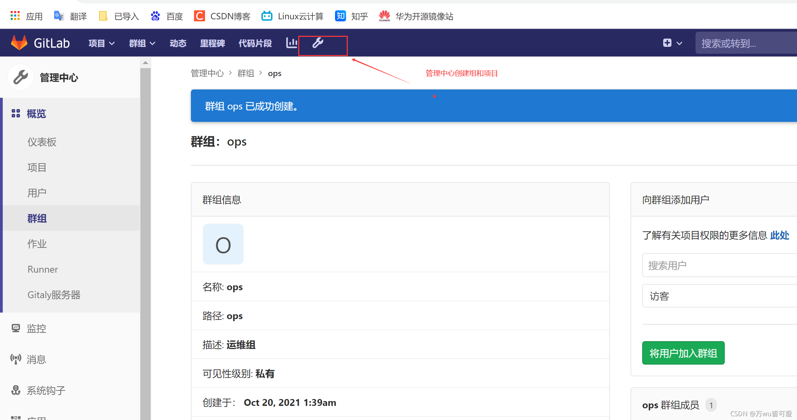797x420 pixels.
Task: Open the instance statistics chart icon
Action: coord(292,43)
